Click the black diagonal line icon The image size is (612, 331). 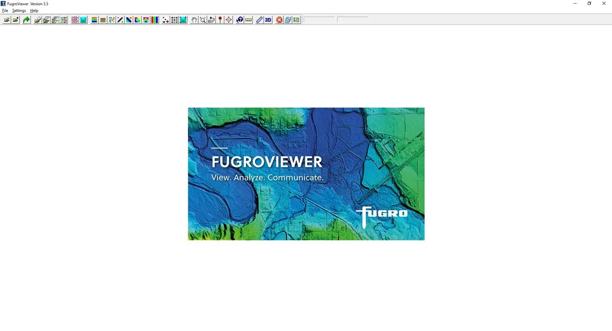click(x=120, y=20)
